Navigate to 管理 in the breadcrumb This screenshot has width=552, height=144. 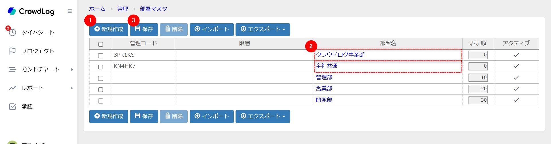[123, 9]
